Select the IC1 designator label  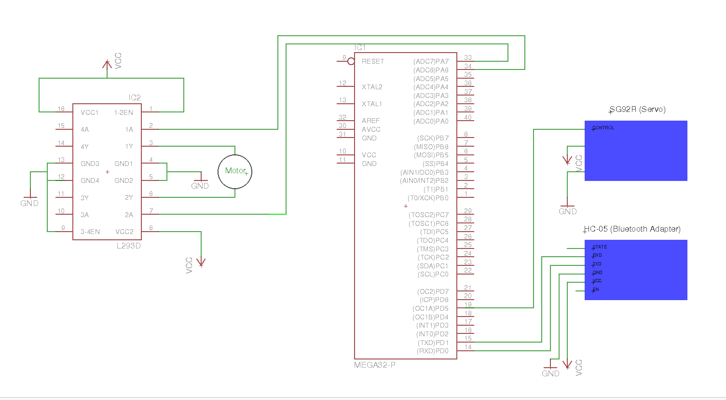[x=360, y=47]
